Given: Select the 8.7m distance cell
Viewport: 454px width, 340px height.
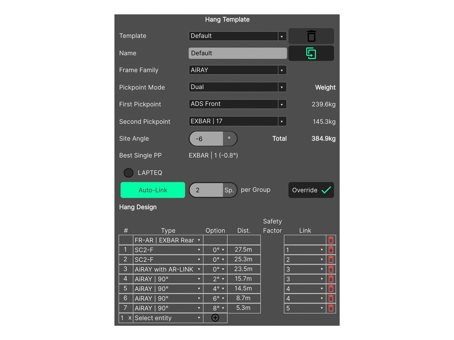Looking at the screenshot, I should 244,298.
